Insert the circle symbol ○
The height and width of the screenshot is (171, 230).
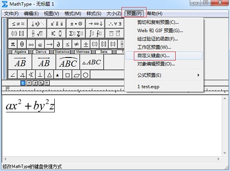(86, 74)
